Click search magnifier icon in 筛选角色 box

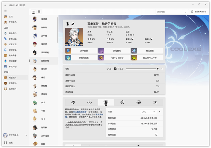point(186,12)
